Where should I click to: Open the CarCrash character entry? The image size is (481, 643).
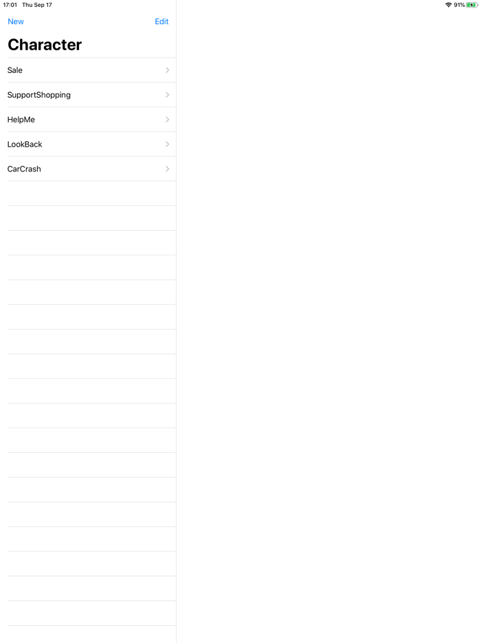click(88, 169)
